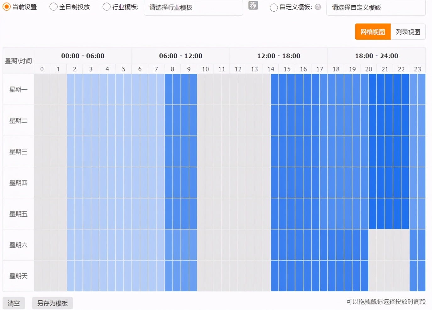The height and width of the screenshot is (310, 432).
Task: Click the 星期天 row label
Action: (18, 276)
